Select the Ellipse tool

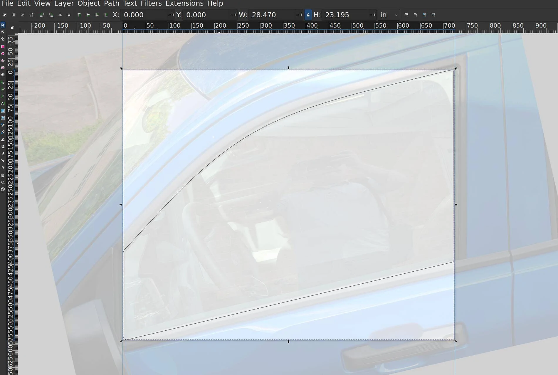click(3, 54)
